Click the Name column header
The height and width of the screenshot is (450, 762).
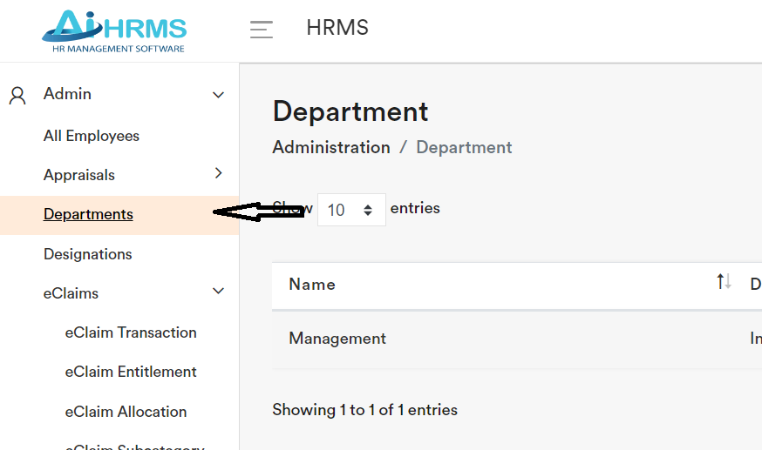[312, 285]
